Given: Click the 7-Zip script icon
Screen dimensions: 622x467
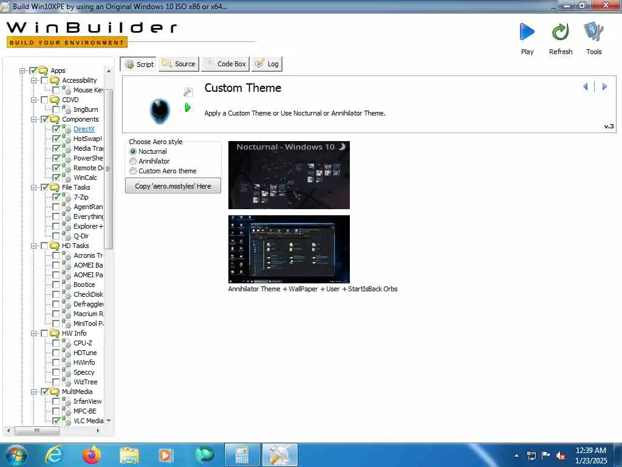Looking at the screenshot, I should point(66,196).
